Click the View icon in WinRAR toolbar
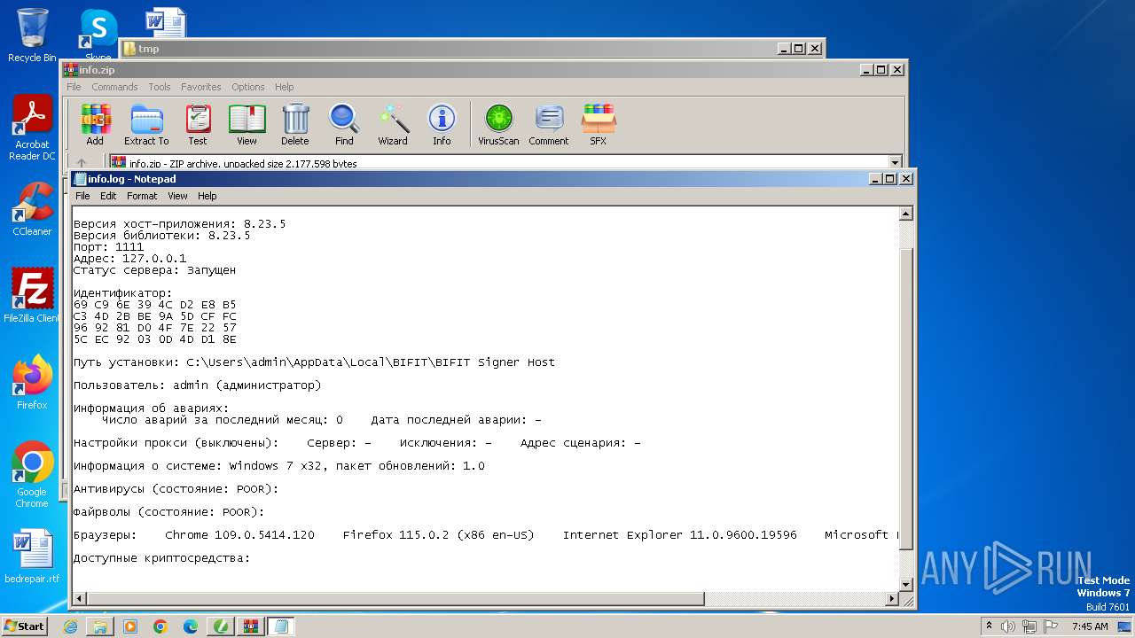The image size is (1135, 638). point(247,124)
